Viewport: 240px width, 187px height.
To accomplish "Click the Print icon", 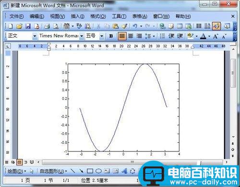I will click(x=47, y=26).
